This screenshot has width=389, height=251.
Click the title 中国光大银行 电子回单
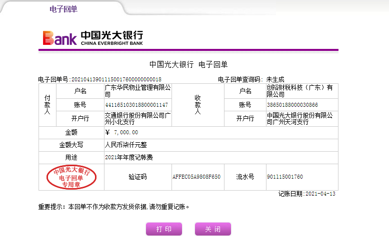click(188, 64)
